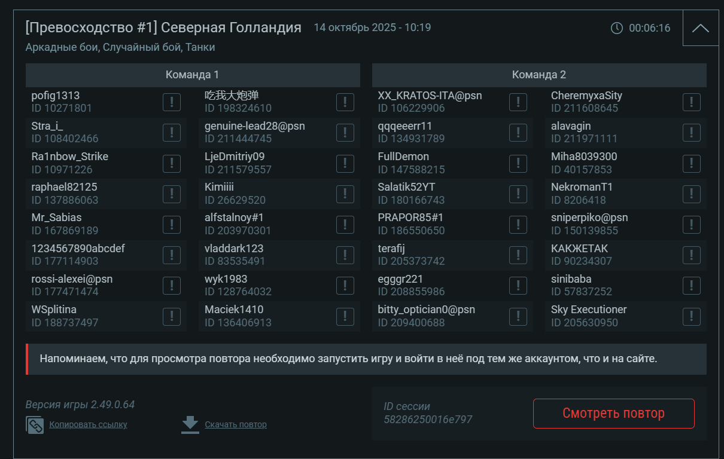Click the download replay arrow icon
The width and height of the screenshot is (724, 459).
[x=190, y=424]
